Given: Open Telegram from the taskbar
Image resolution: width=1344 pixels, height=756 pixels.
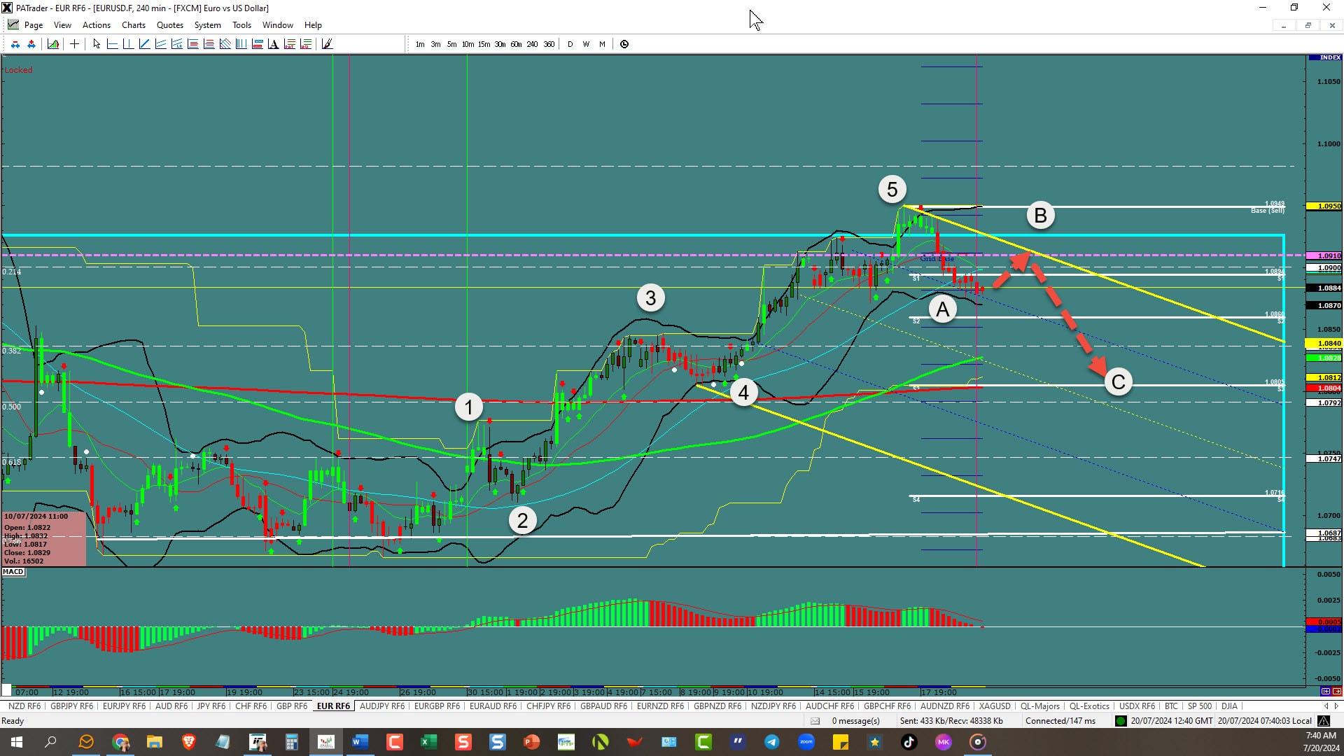Looking at the screenshot, I should coord(772,742).
